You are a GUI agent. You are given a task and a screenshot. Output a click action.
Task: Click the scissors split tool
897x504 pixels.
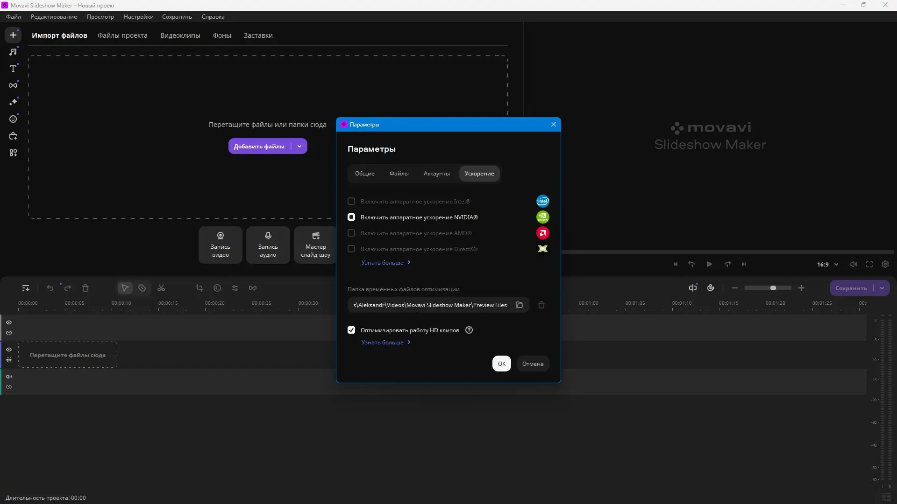161,288
